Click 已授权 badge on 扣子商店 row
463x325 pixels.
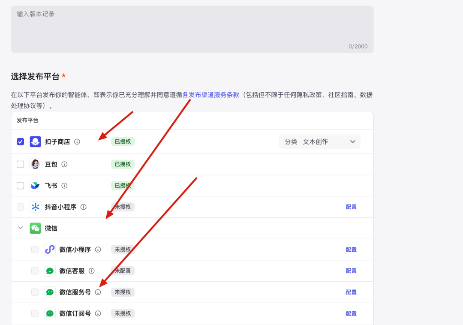[x=123, y=141]
